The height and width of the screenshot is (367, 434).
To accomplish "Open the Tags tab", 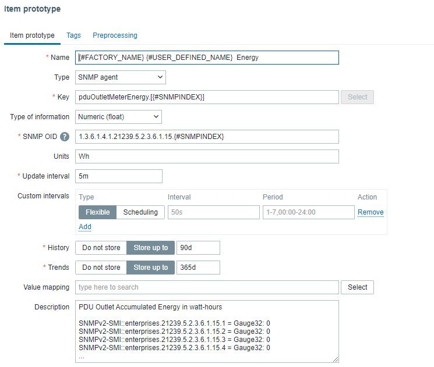I will (73, 35).
